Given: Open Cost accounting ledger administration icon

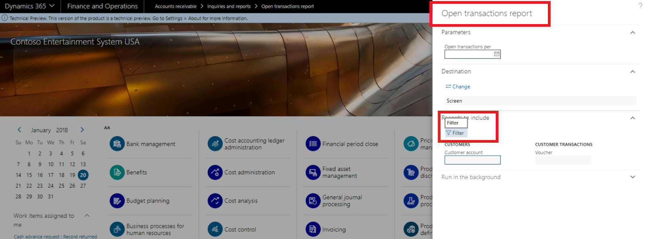Looking at the screenshot, I should [215, 144].
